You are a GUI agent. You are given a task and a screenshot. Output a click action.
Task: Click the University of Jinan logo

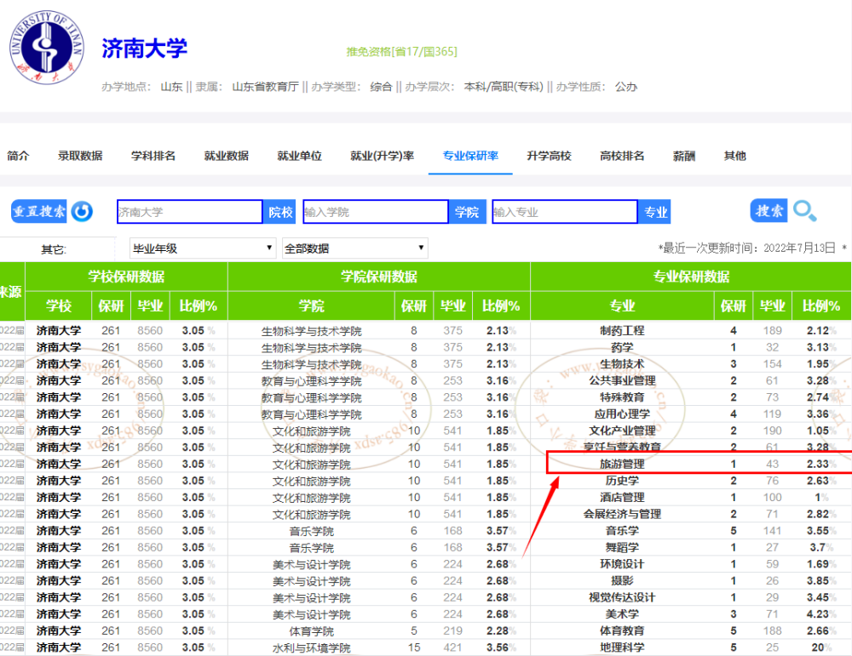pyautogui.click(x=47, y=48)
